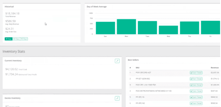Expand the Current Inventory panel
The image size is (221, 107).
(x=117, y=61)
